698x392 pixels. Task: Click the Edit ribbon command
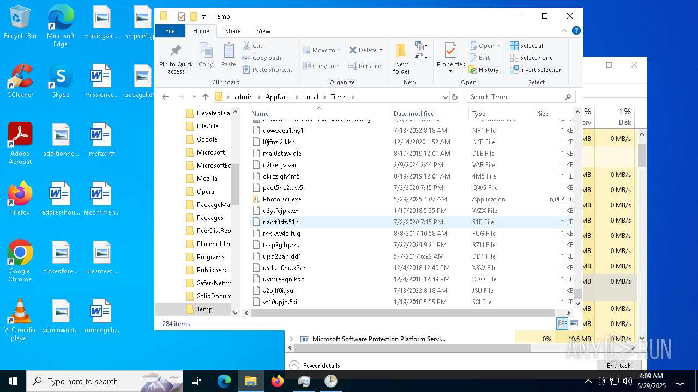pos(480,58)
